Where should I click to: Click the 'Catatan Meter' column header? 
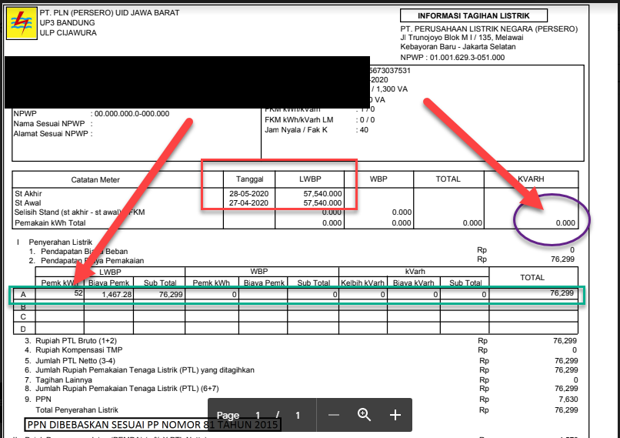[95, 179]
